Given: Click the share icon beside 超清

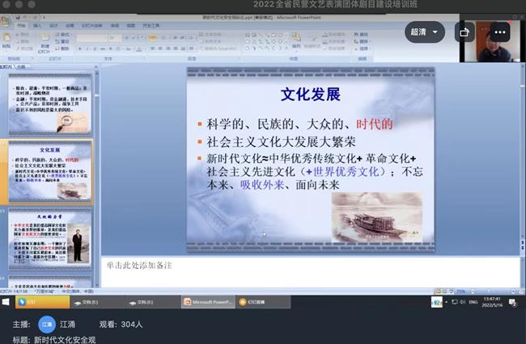Looking at the screenshot, I should pos(464,32).
